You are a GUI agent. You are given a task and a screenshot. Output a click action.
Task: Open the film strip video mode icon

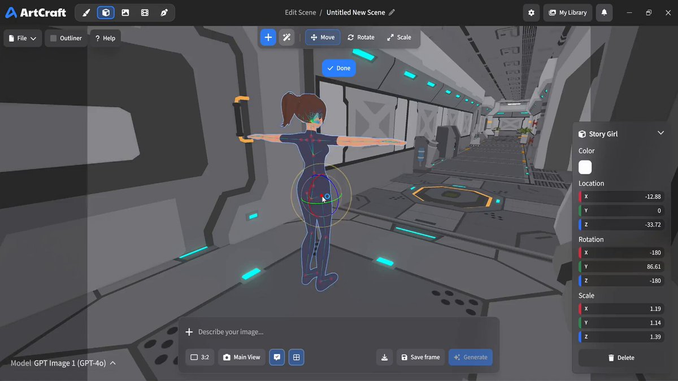click(145, 12)
